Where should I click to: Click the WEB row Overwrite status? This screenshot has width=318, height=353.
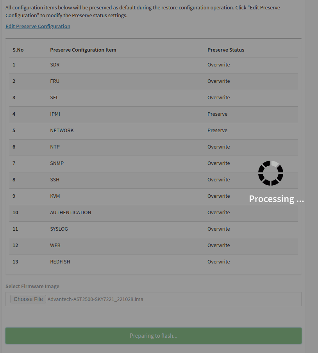pos(218,245)
